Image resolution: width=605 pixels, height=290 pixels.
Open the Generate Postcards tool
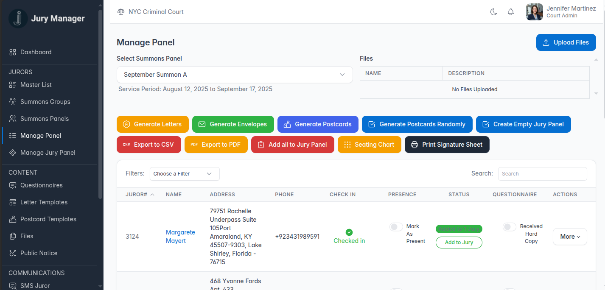pos(318,124)
